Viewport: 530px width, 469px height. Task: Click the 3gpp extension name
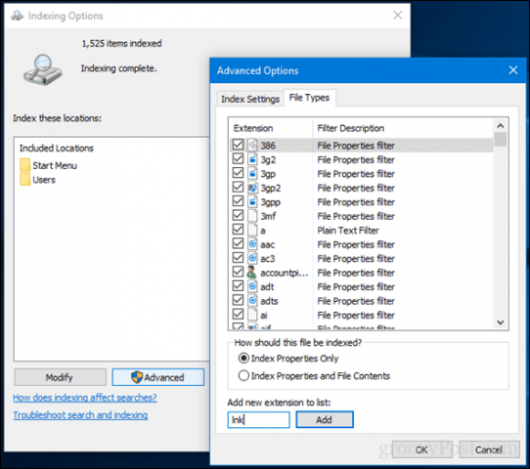[271, 202]
